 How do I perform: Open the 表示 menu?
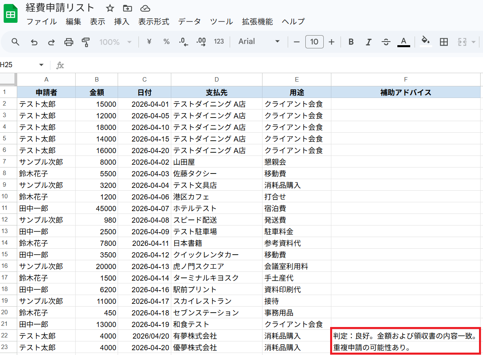click(98, 22)
